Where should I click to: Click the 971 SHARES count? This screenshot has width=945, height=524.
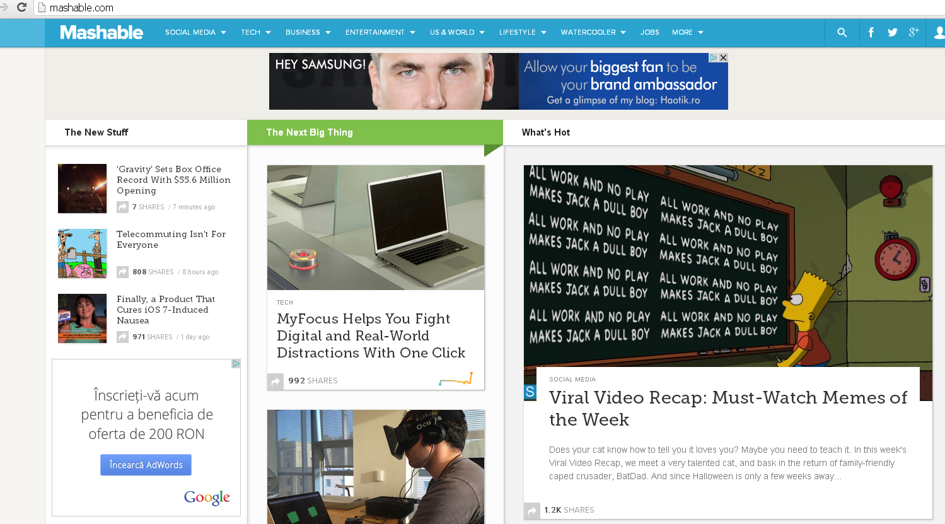(x=153, y=337)
